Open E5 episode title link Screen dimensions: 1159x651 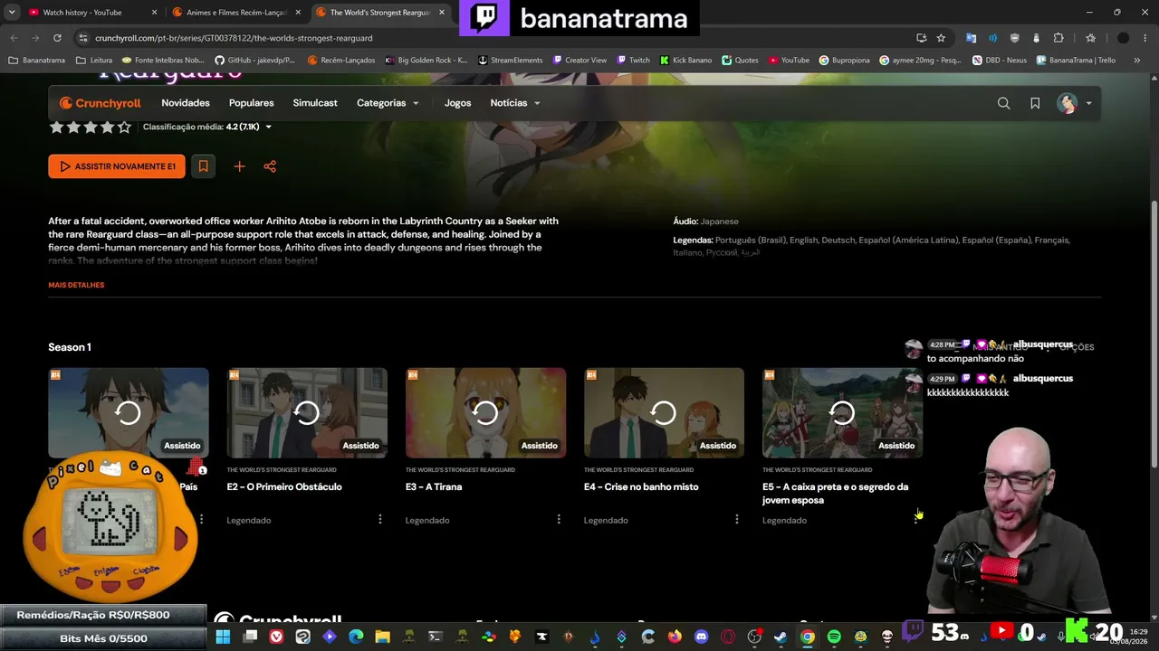coord(835,493)
